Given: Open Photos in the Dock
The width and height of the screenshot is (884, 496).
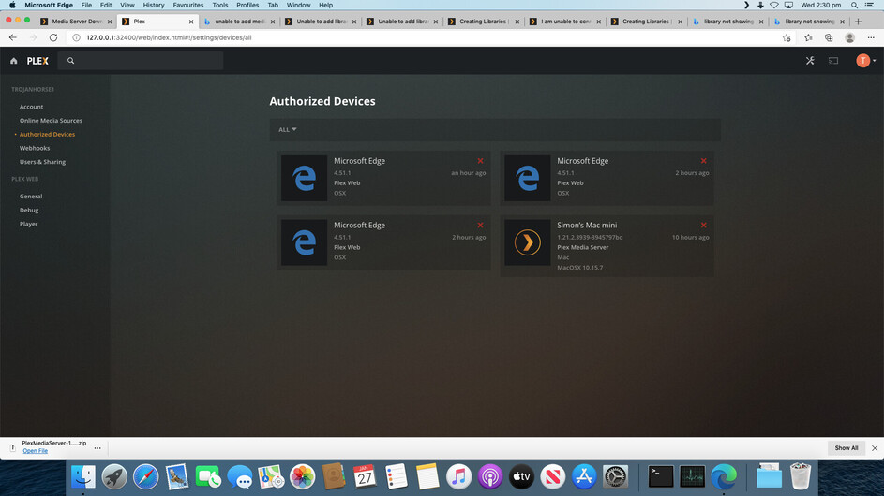Looking at the screenshot, I should coord(302,477).
